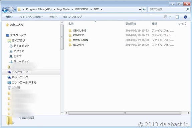Click the Back navigation arrow
192x128 pixels.
(x=5, y=10)
